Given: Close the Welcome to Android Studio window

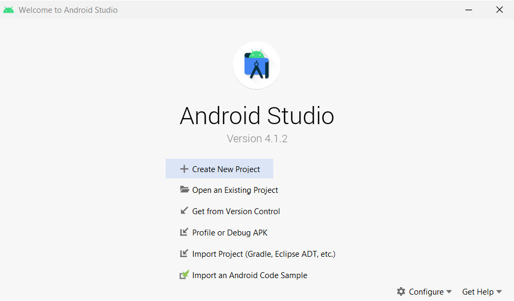Looking at the screenshot, I should click(499, 10).
